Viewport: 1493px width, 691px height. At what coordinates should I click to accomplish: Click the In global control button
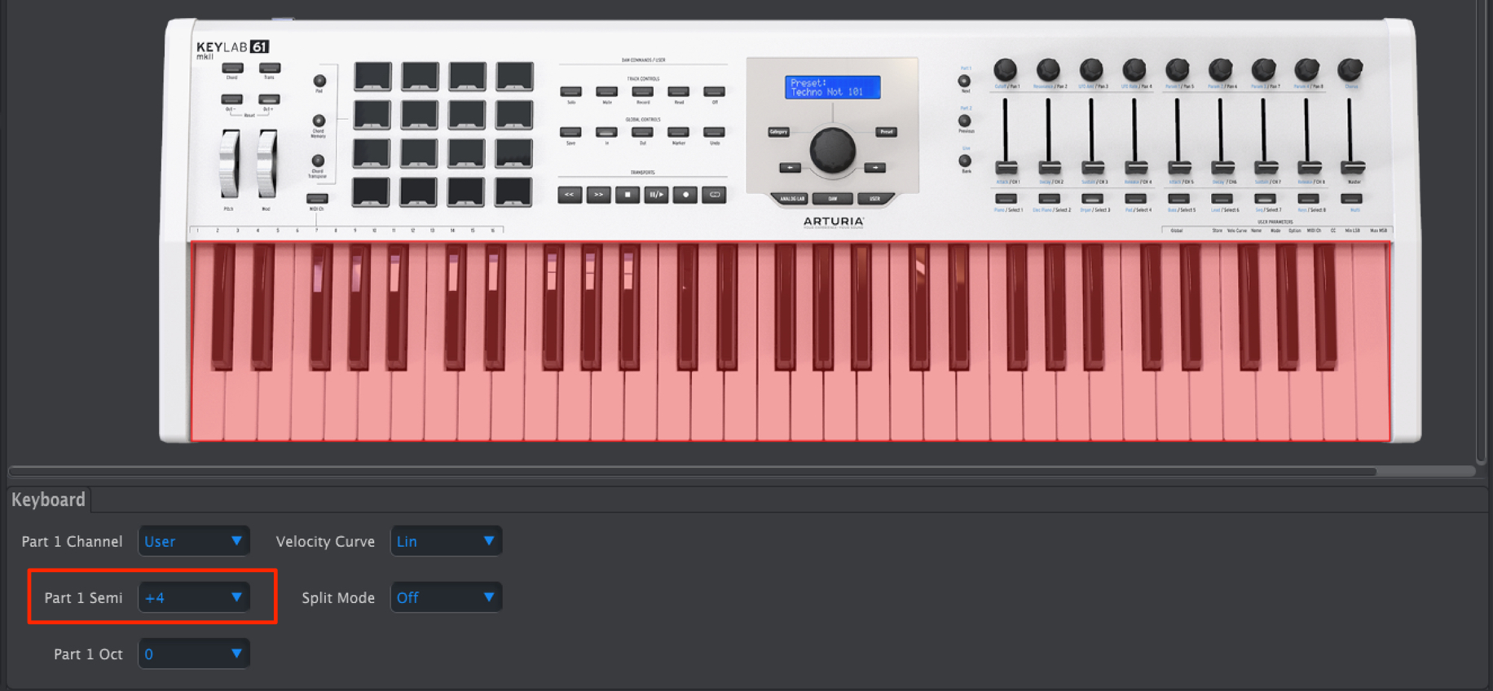click(606, 132)
